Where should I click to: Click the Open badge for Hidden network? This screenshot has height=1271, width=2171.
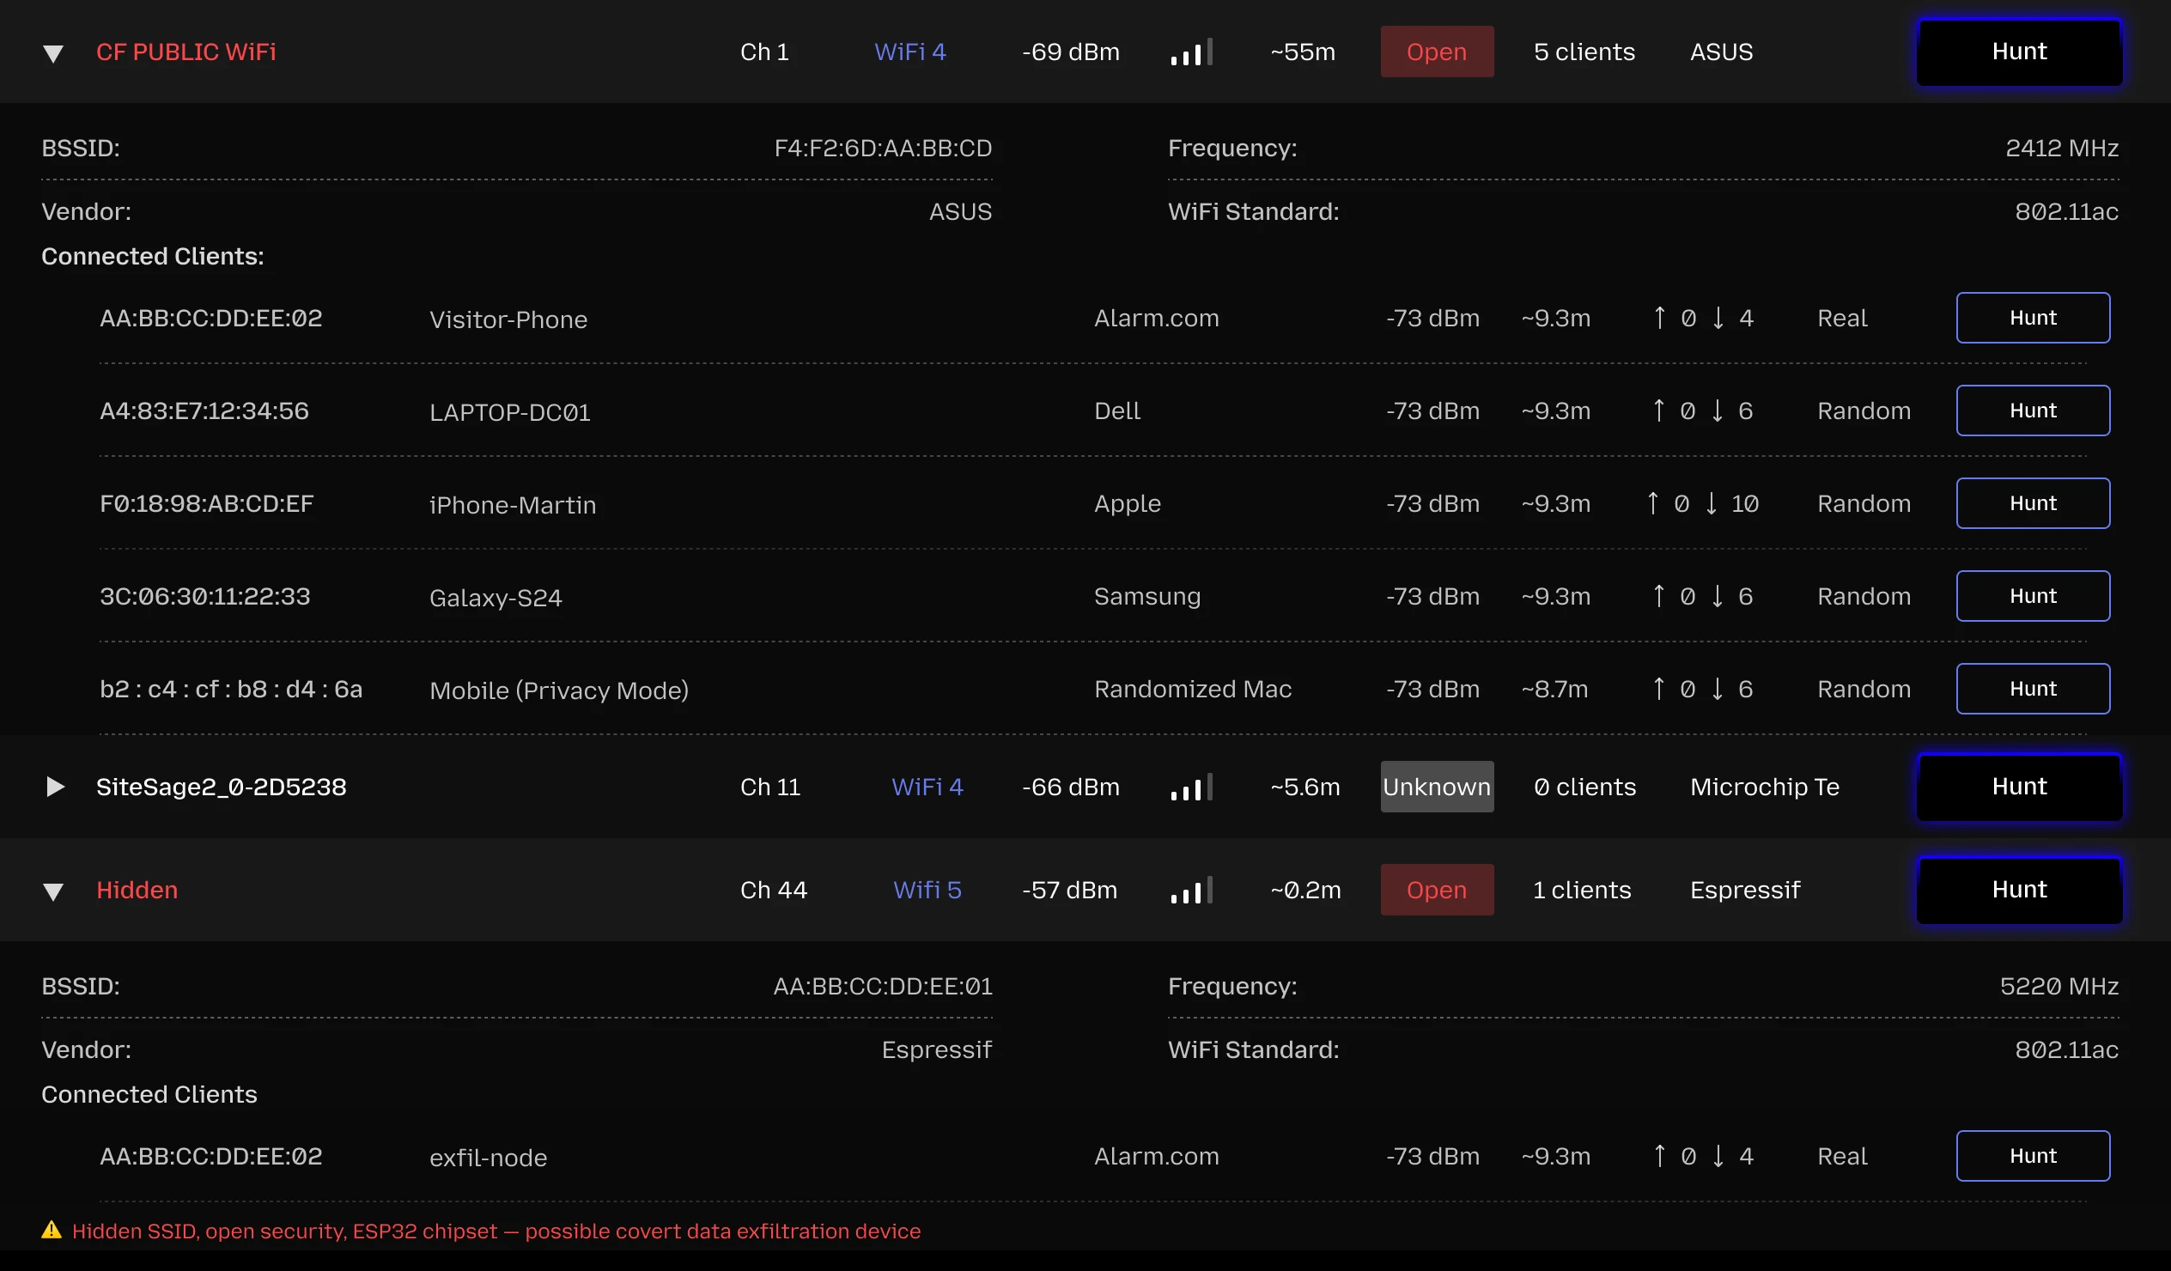(x=1436, y=889)
